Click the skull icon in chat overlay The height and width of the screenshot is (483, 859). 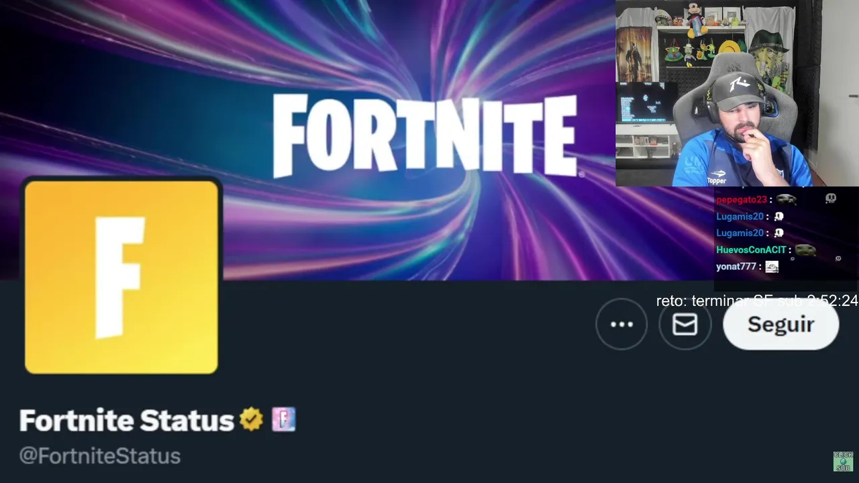(831, 199)
